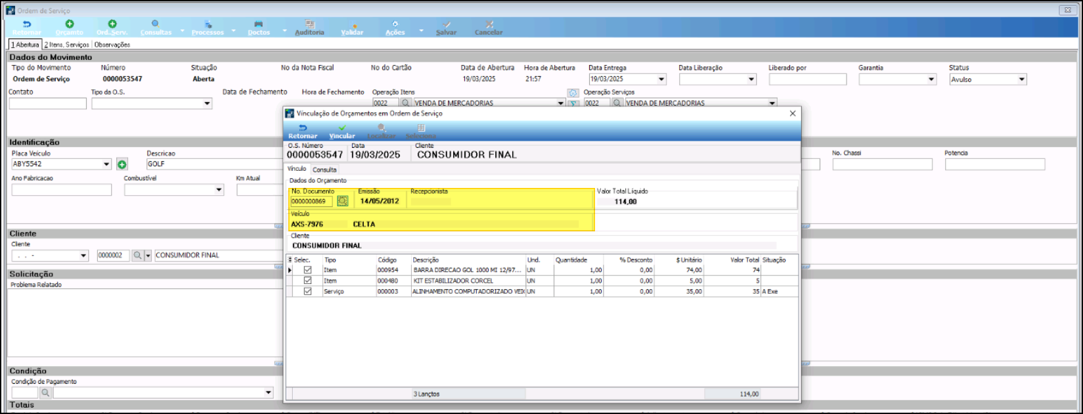
Task: Click the lookup icon beside No. Documento
Action: (343, 201)
